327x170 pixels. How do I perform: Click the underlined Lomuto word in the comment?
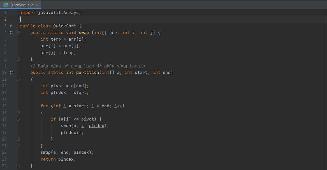tap(137, 66)
